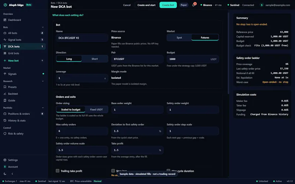The width and height of the screenshot is (295, 184).
Task: Click sample@example.com account label
Action: pyautogui.click(x=278, y=5)
